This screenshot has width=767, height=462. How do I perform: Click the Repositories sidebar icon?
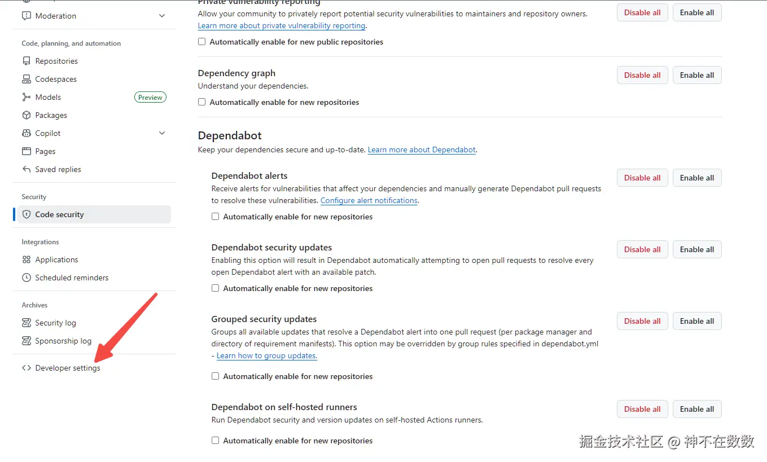click(x=26, y=61)
